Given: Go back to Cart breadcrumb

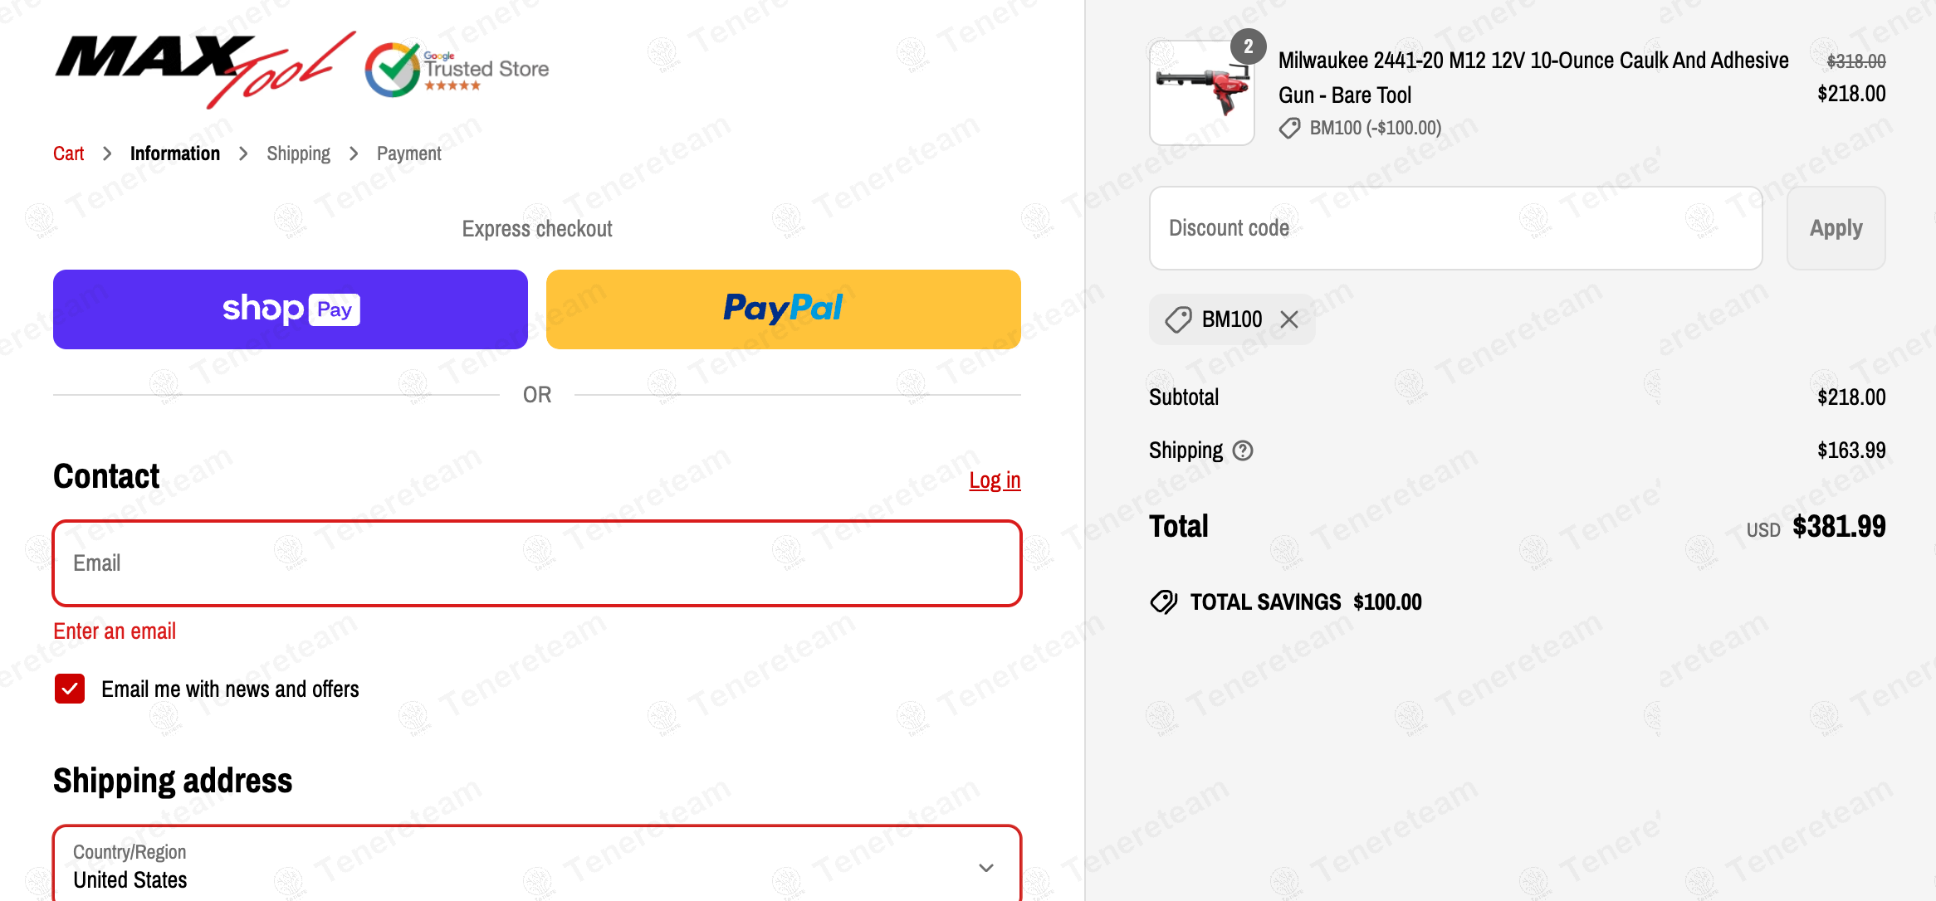Looking at the screenshot, I should [69, 153].
